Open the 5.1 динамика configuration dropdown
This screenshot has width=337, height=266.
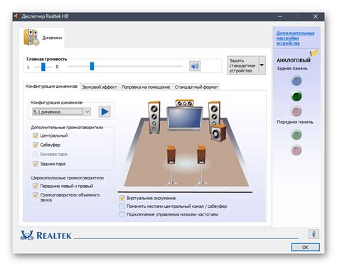pyautogui.click(x=62, y=111)
